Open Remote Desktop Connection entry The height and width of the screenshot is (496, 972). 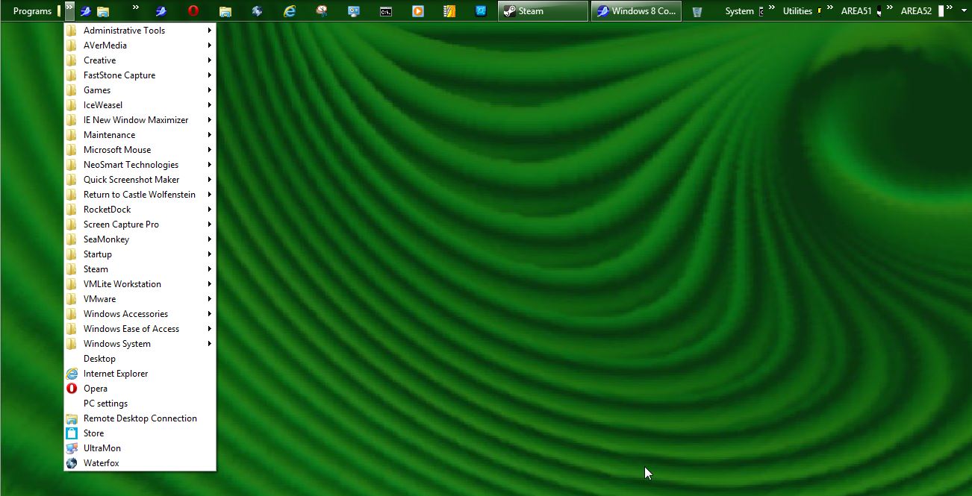140,418
